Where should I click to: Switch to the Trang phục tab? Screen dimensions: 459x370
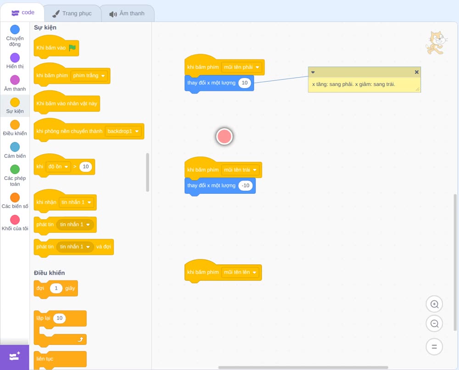point(72,13)
